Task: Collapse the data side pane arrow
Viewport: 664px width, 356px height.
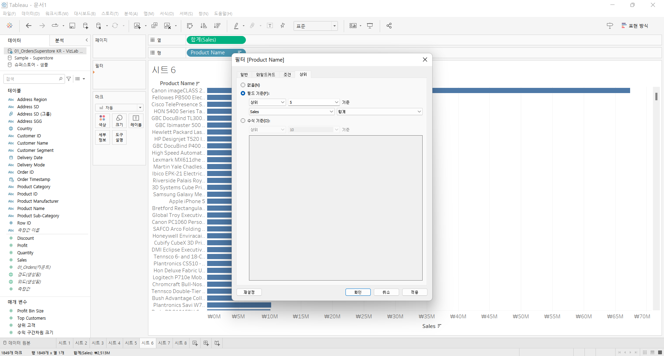Action: (86, 40)
